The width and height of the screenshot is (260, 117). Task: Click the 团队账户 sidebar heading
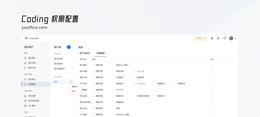[29, 47]
